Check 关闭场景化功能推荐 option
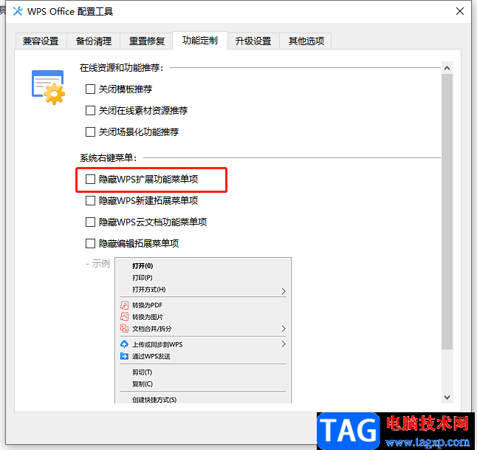This screenshot has width=477, height=450. coord(90,132)
